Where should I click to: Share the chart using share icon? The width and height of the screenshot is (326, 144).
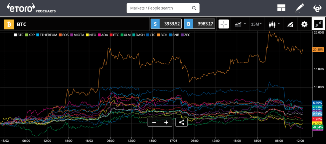pyautogui.click(x=182, y=122)
